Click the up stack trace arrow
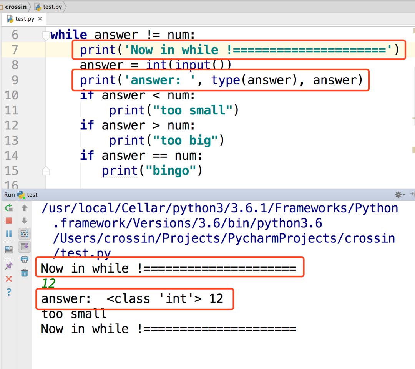 24,208
